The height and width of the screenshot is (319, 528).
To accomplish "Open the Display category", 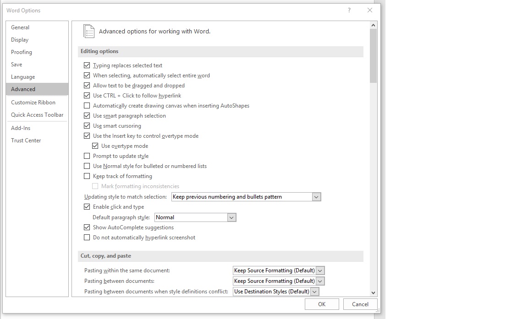I will click(x=37, y=40).
